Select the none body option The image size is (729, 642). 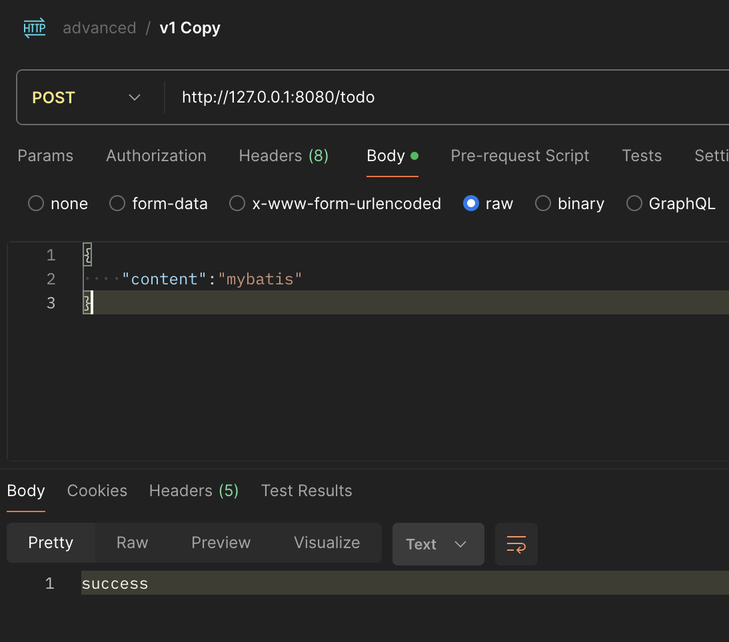coord(58,204)
